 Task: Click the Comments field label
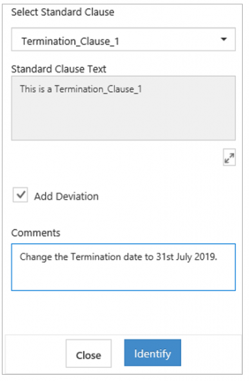36,233
